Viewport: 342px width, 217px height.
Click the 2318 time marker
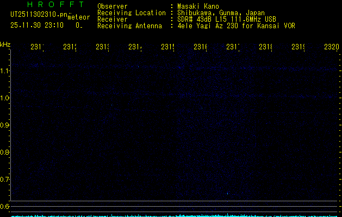(x=266, y=47)
